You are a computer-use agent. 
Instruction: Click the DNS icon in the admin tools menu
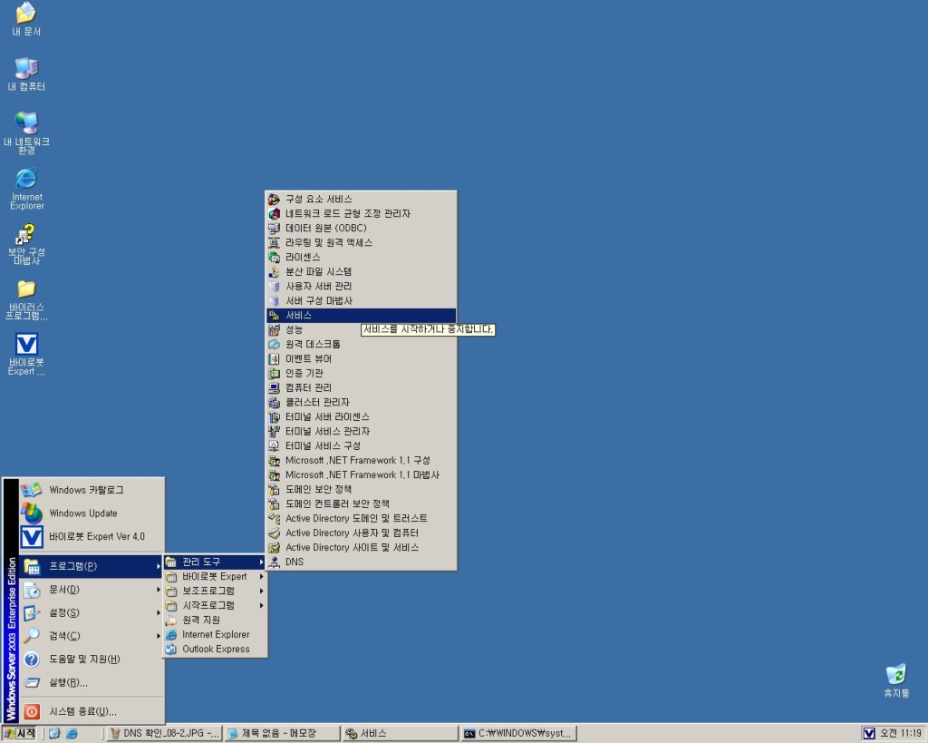pyautogui.click(x=274, y=562)
